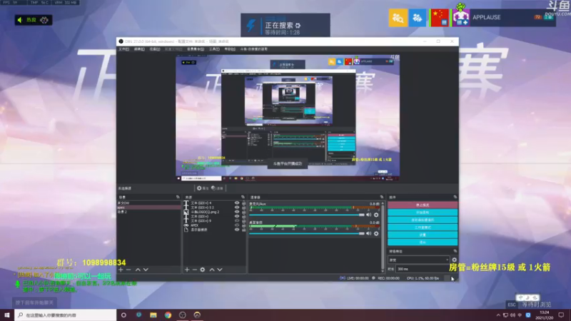Screen dimensions: 571x321
Task: Open transition properties gear beside 渐变
Action: [454, 260]
